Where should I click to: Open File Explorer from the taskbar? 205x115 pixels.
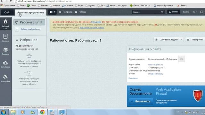[13, 112]
